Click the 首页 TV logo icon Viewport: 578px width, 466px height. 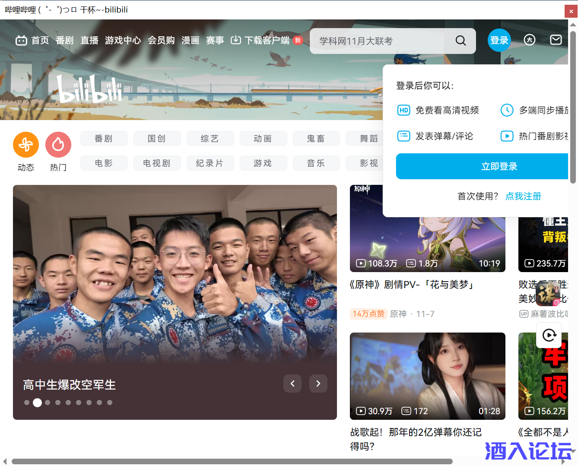(21, 41)
